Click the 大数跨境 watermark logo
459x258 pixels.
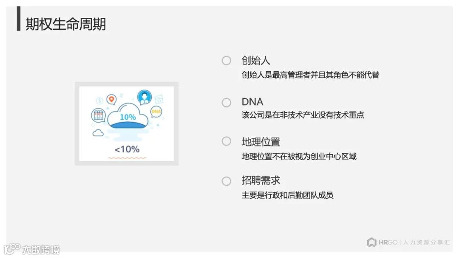[x=32, y=249]
